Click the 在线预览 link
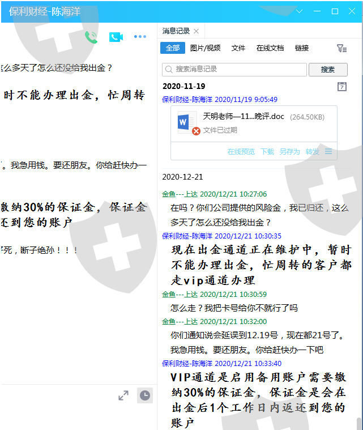The width and height of the screenshot is (363, 430). [241, 151]
